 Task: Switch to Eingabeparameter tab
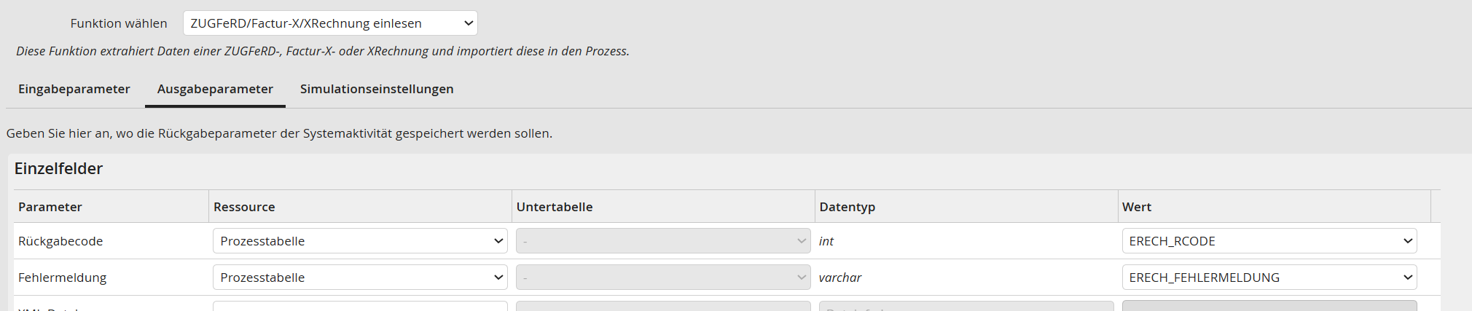point(74,89)
